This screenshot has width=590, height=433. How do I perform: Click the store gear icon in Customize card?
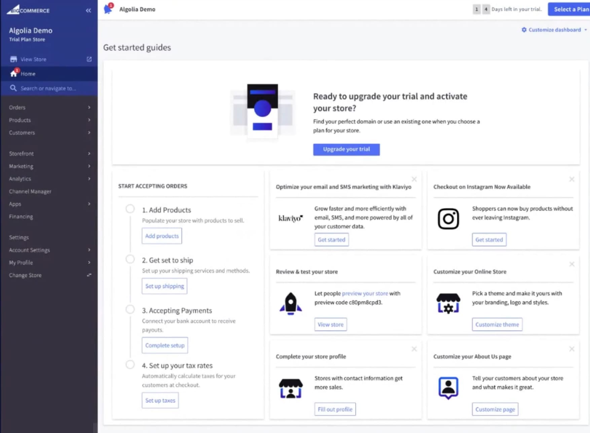448,303
